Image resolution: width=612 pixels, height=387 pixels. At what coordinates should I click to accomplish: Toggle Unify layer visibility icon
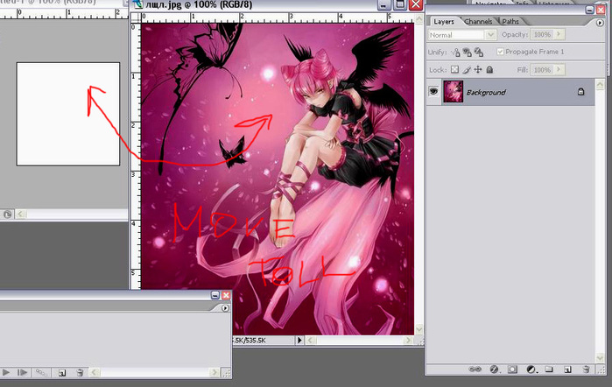click(467, 52)
